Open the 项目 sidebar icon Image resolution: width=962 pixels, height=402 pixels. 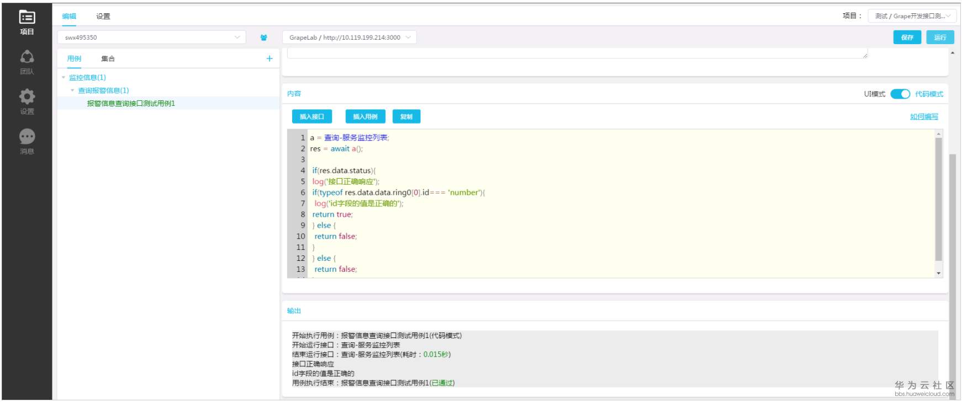point(27,23)
